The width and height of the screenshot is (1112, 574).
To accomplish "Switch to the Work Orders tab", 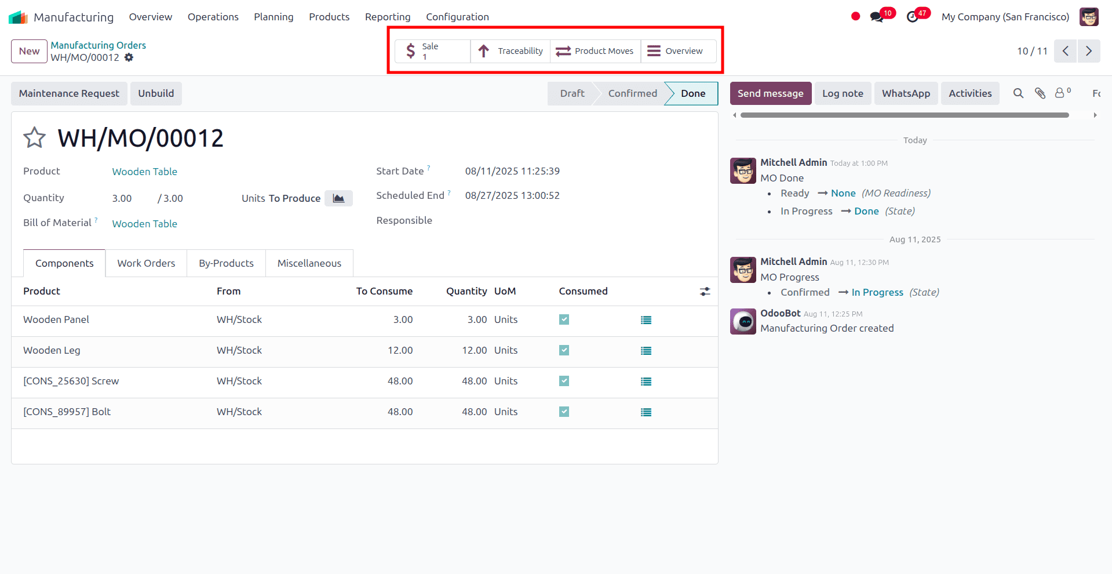I will coord(146,263).
